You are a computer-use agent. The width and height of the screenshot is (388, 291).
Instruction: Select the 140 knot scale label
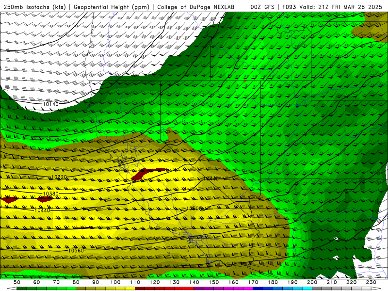(194, 282)
